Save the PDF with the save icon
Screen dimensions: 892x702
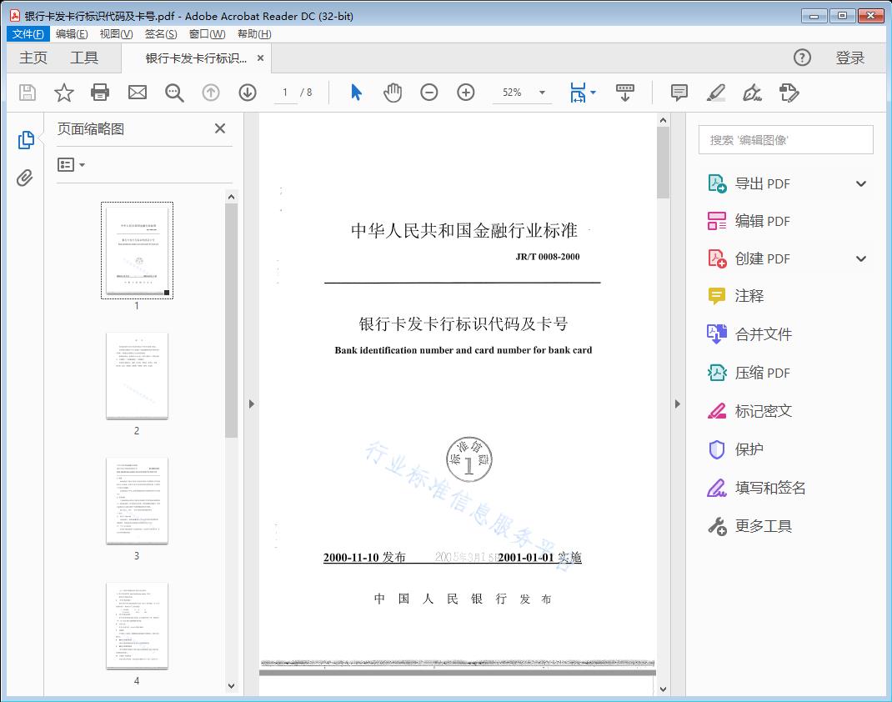(x=27, y=93)
